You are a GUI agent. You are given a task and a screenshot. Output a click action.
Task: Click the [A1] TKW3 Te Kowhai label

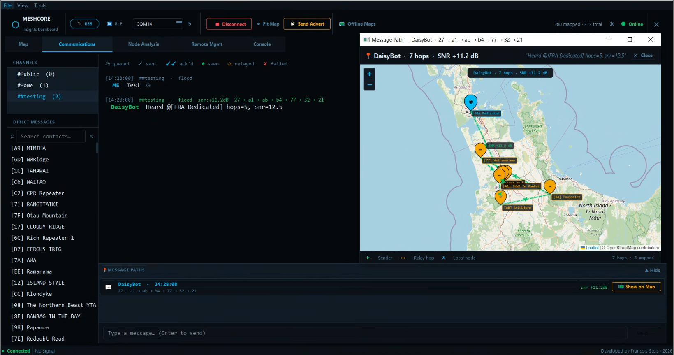point(521,186)
